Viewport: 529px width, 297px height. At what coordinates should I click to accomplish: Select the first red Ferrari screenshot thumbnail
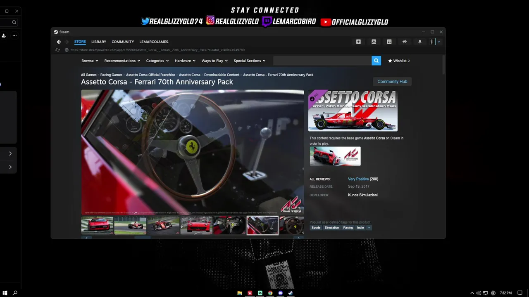pyautogui.click(x=97, y=225)
